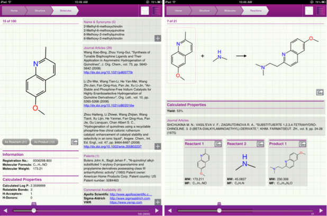Tap the product structure in reaction scheme
Viewport: 327px width, 216px height.
coord(287,56)
